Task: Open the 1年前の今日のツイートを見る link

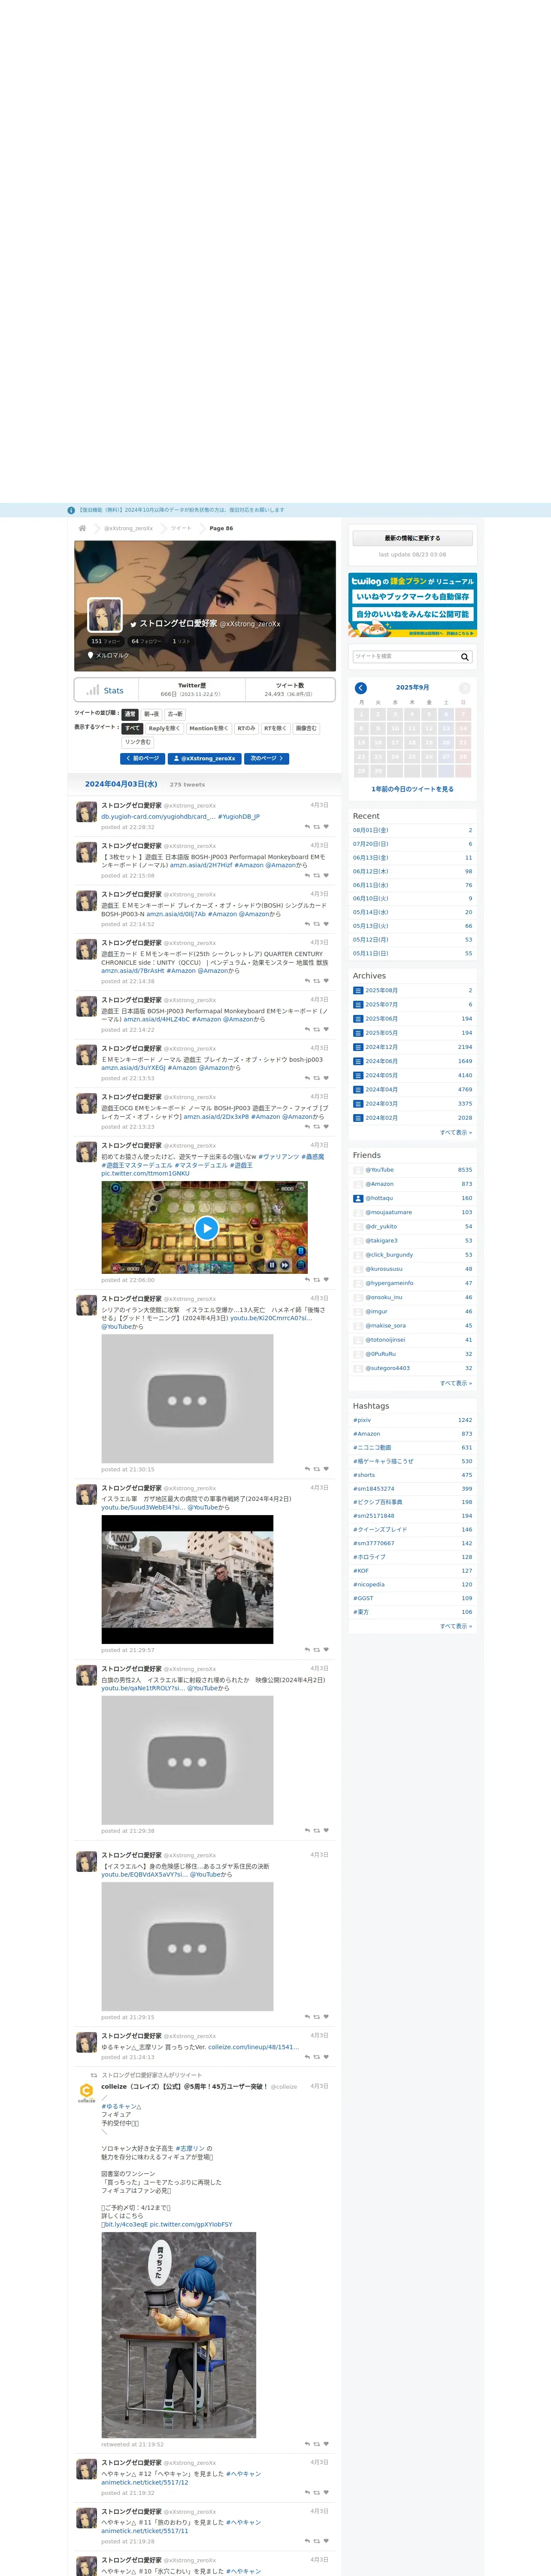Action: click(412, 789)
